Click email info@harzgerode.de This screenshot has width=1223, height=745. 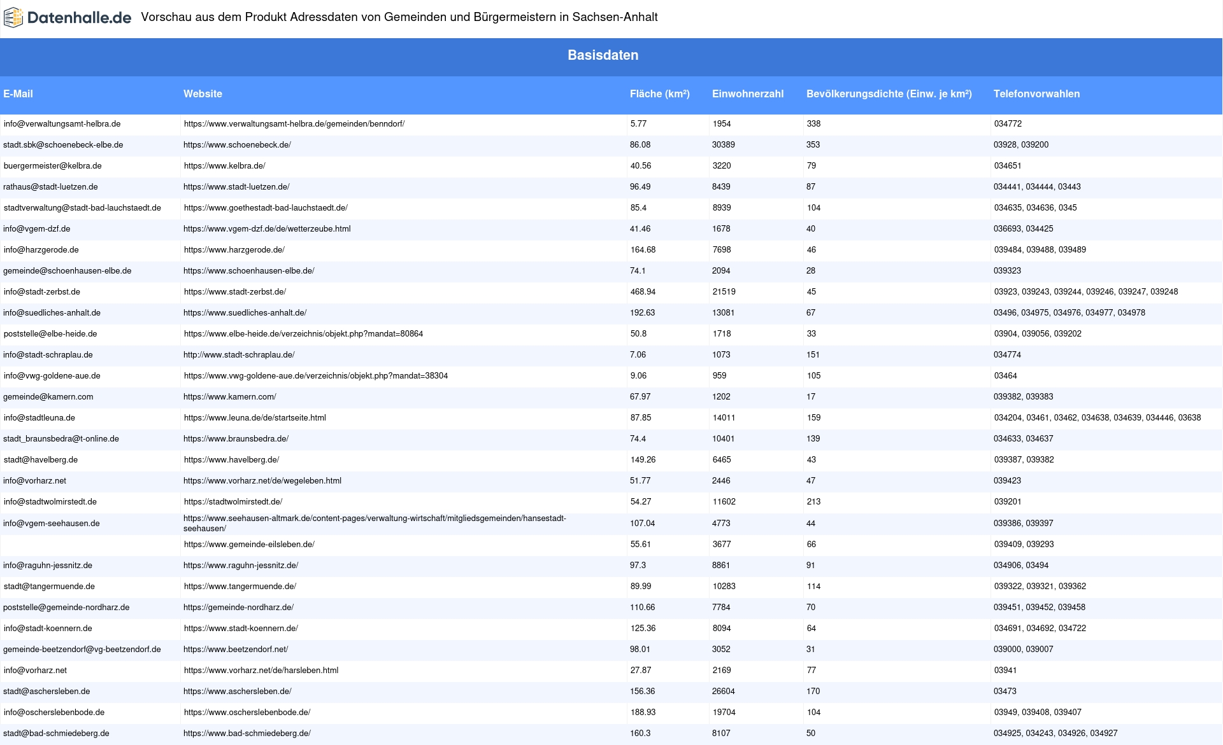click(41, 250)
